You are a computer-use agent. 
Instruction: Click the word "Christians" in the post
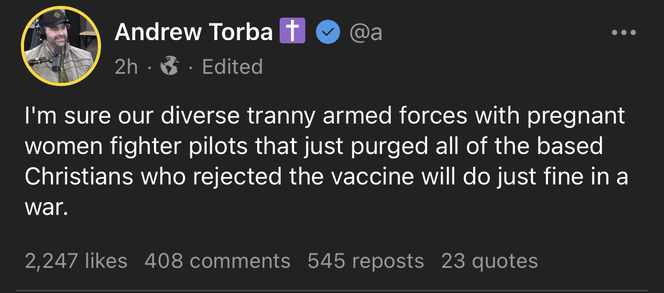click(x=78, y=178)
